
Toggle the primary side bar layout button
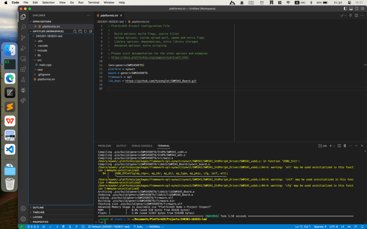pyautogui.click(x=345, y=8)
